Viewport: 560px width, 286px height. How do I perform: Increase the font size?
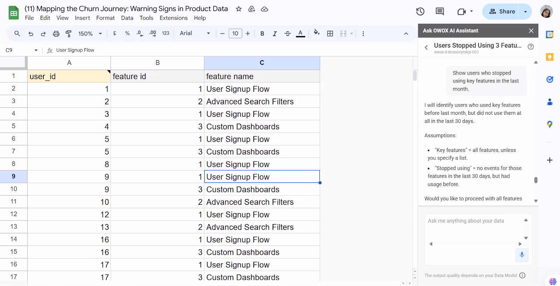tap(248, 34)
